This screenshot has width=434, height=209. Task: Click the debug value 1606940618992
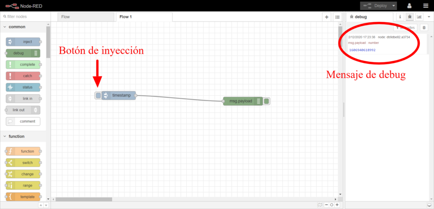362,50
